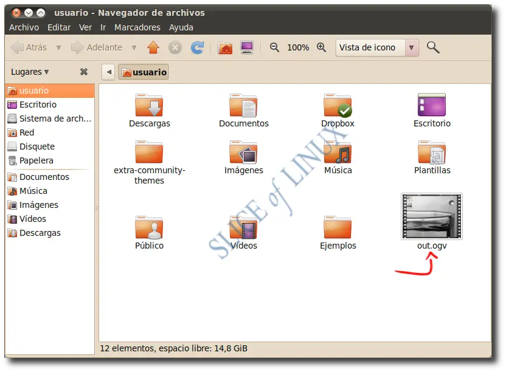This screenshot has width=506, height=372.
Task: Zoom out with the minus magnifier
Action: pos(274,47)
